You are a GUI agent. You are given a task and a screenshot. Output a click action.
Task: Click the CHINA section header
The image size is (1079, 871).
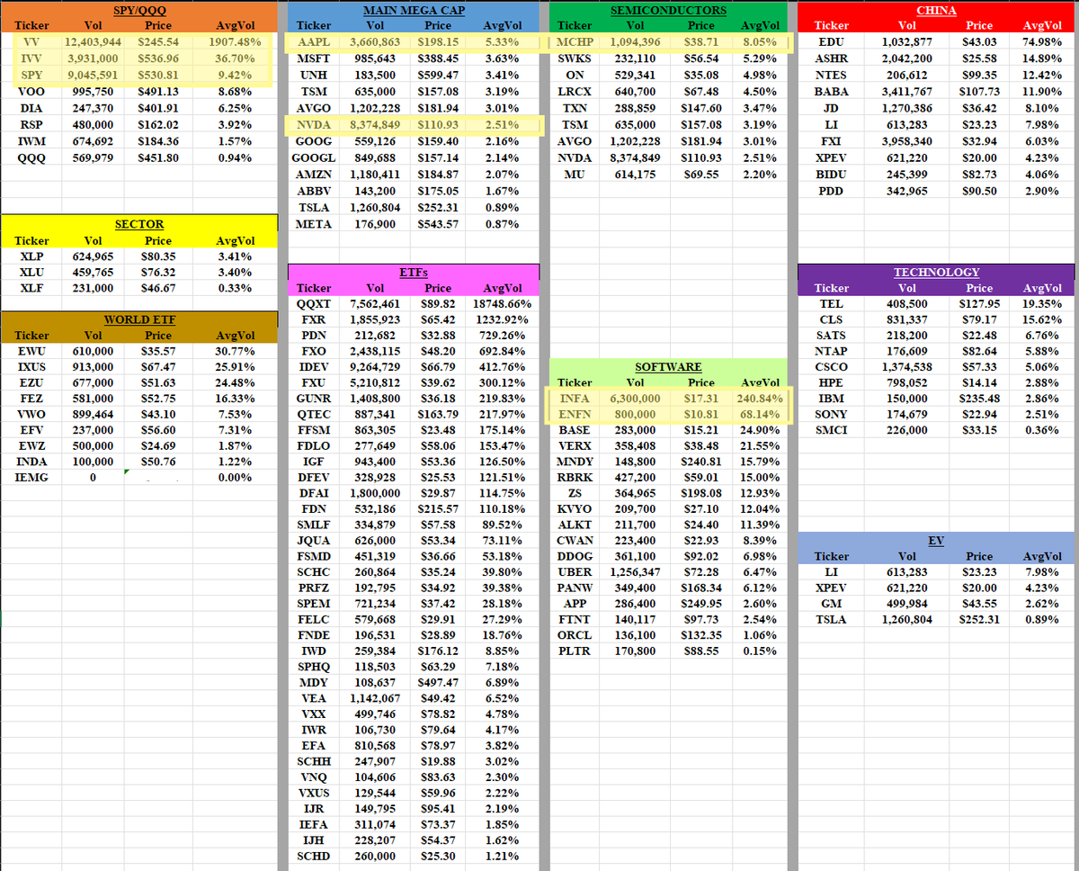click(936, 11)
